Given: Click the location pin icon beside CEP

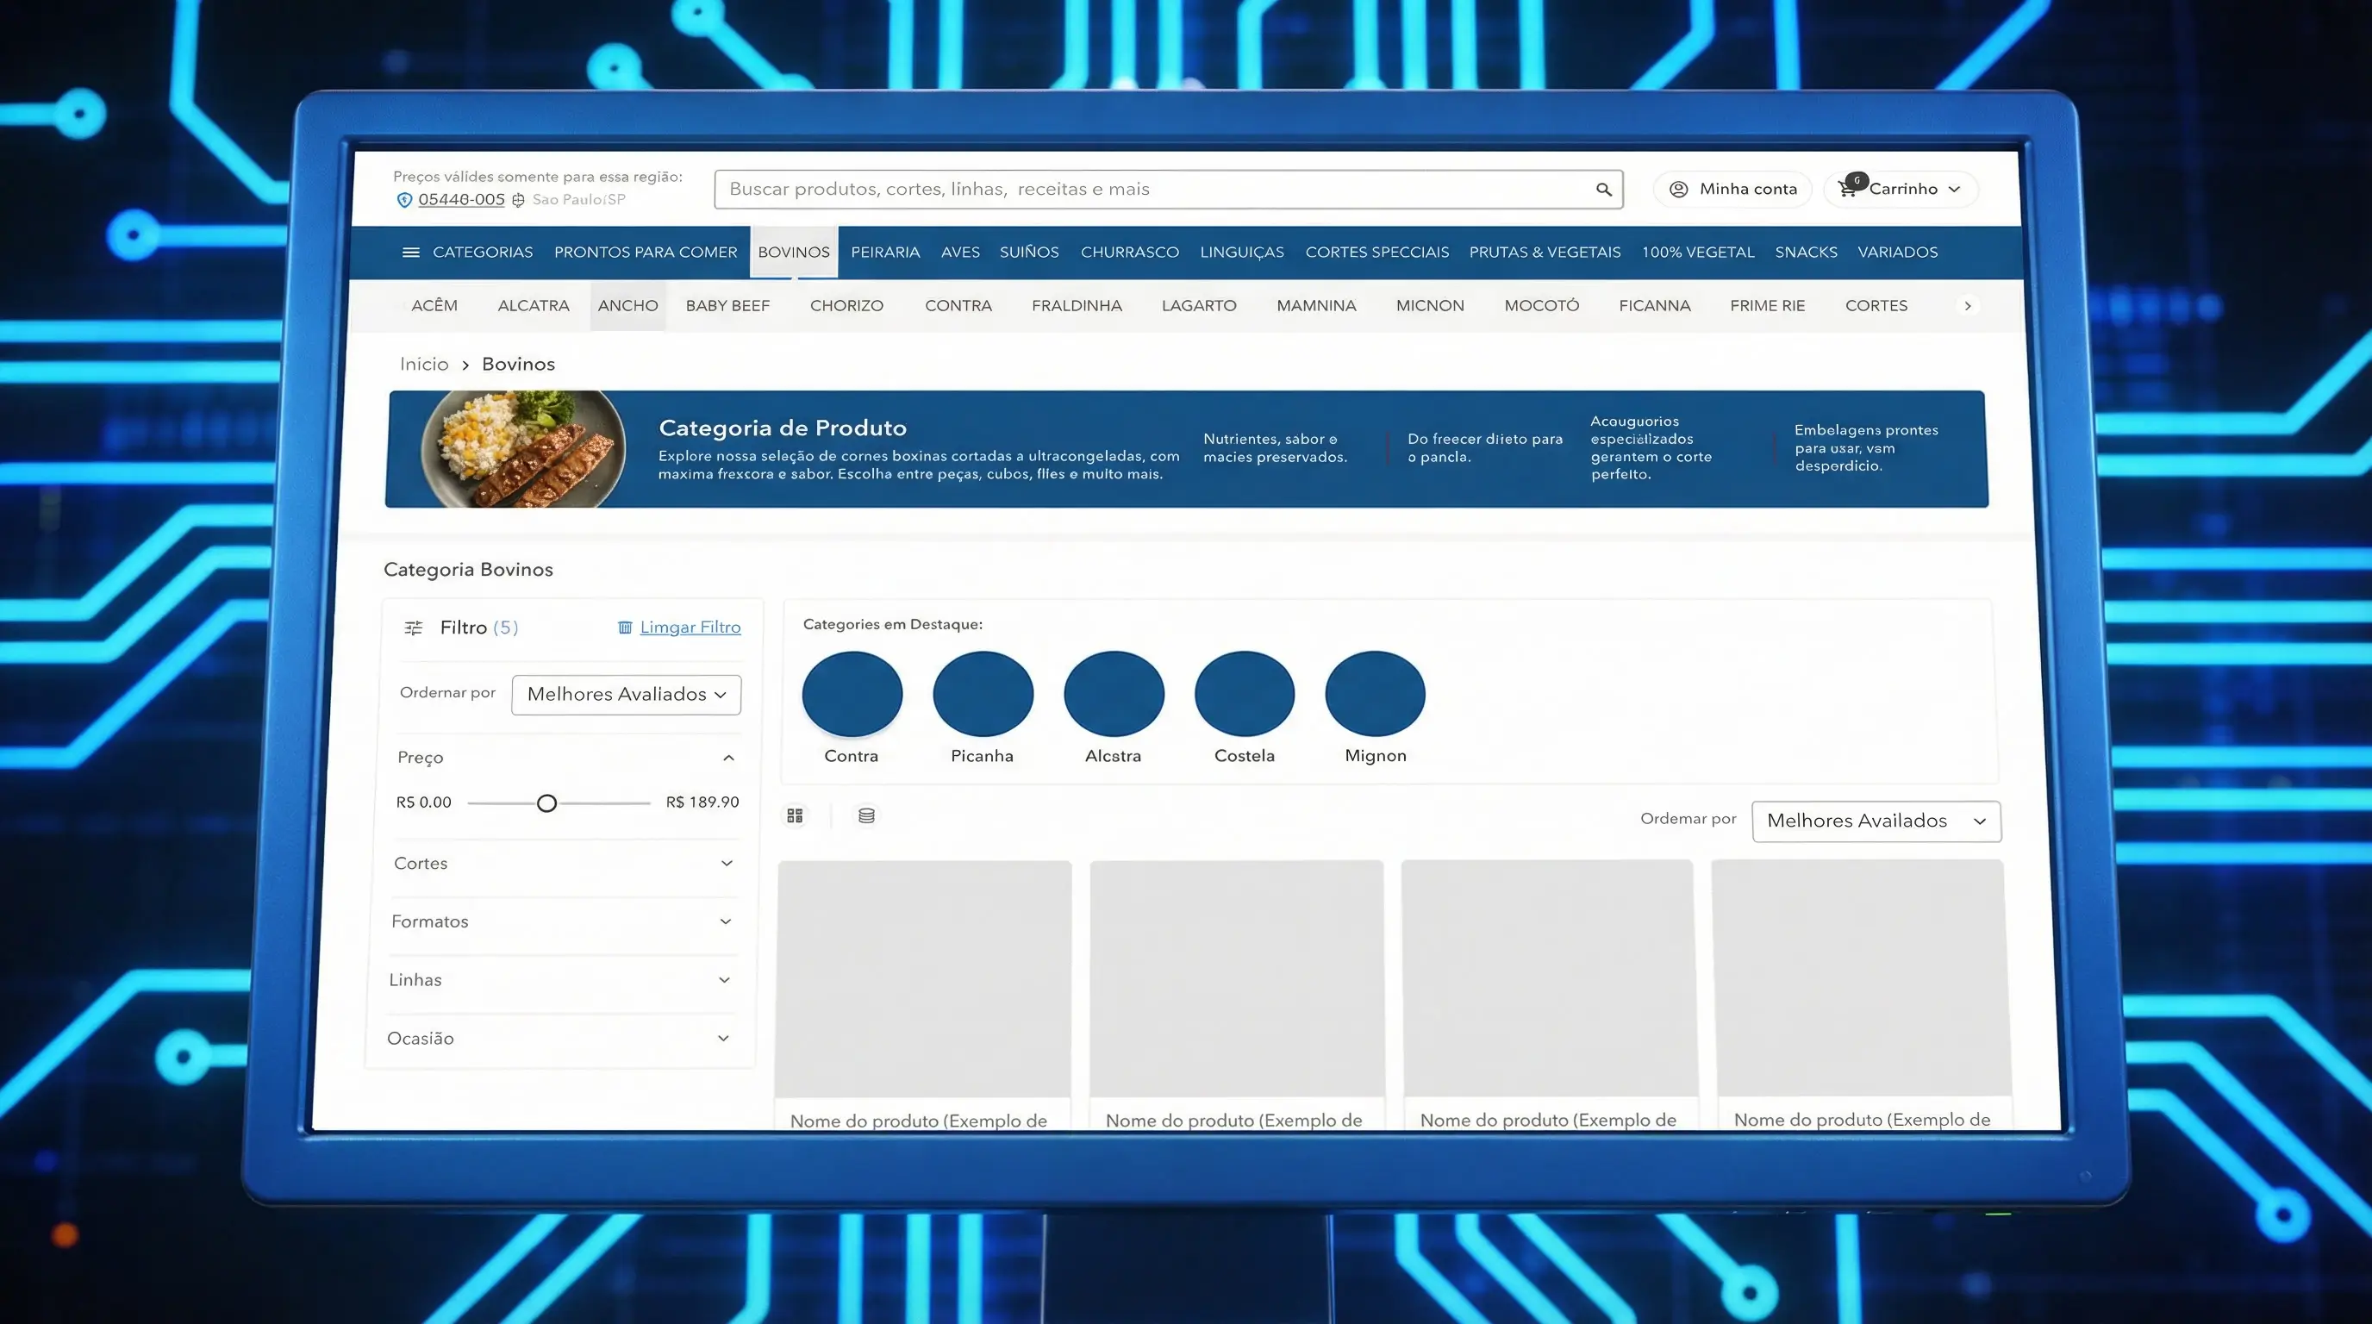Looking at the screenshot, I should pos(403,200).
